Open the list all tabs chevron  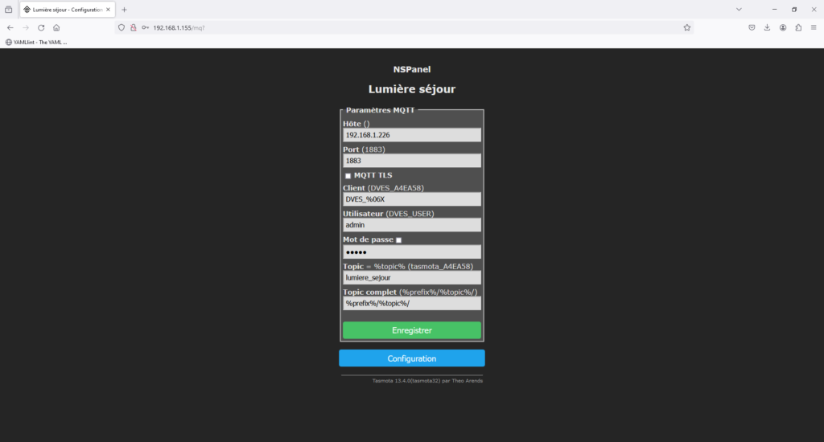739,10
